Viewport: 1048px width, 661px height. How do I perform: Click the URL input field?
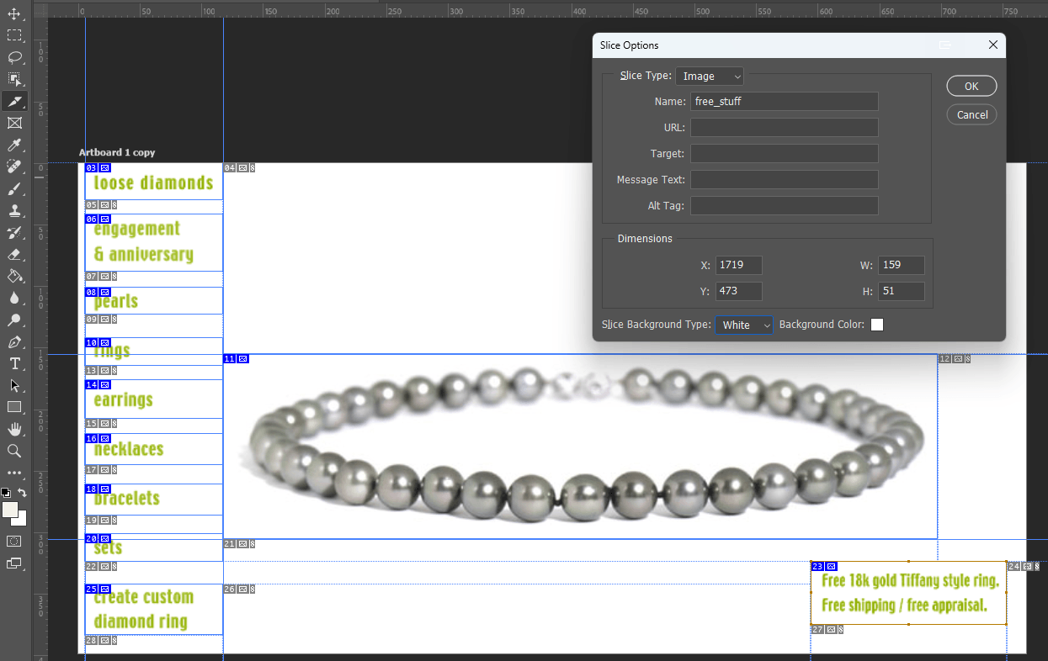784,128
